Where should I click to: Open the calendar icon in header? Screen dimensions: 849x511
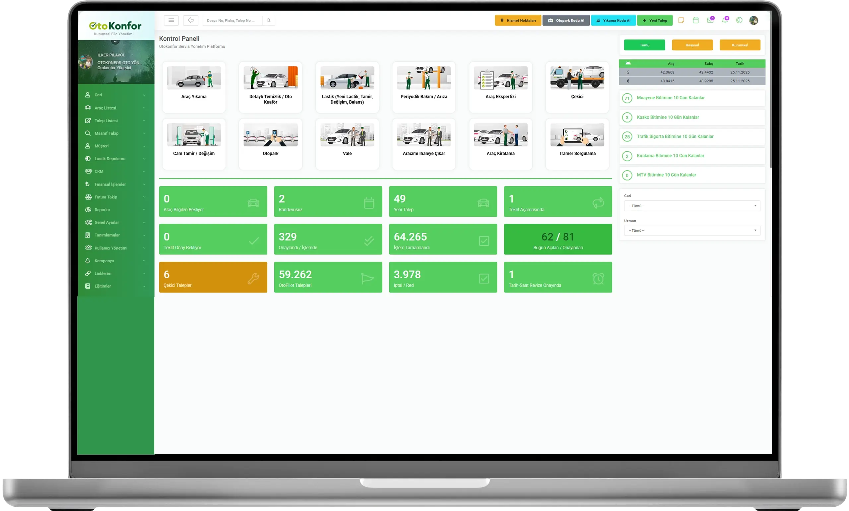click(695, 20)
